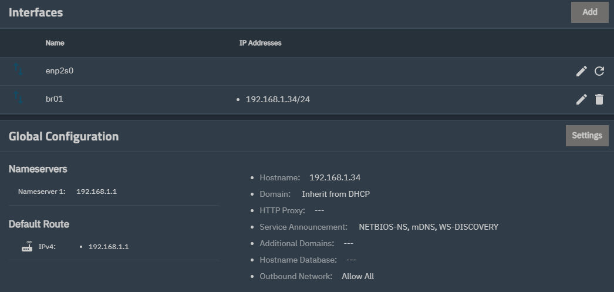Select the br01 interface name
Viewport: 614px width, 292px height.
pos(55,99)
